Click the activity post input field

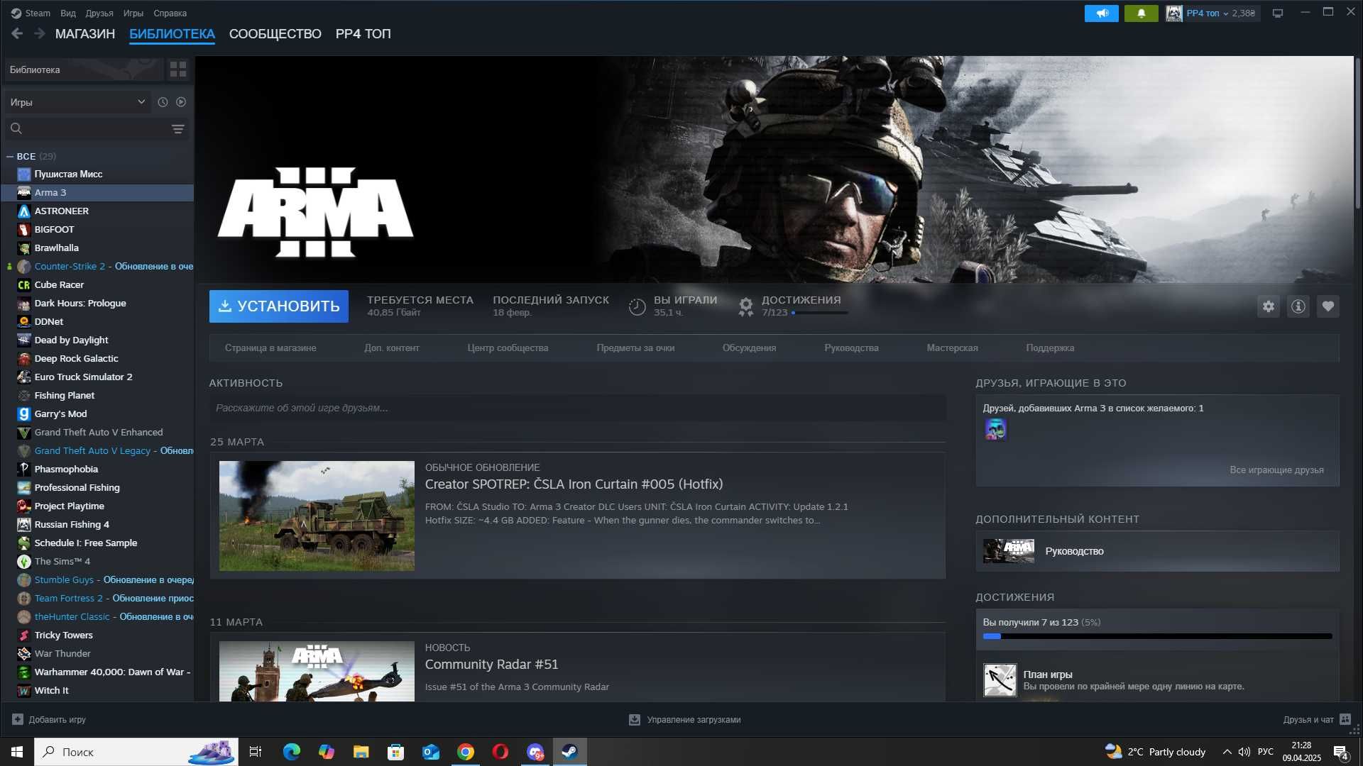[577, 408]
